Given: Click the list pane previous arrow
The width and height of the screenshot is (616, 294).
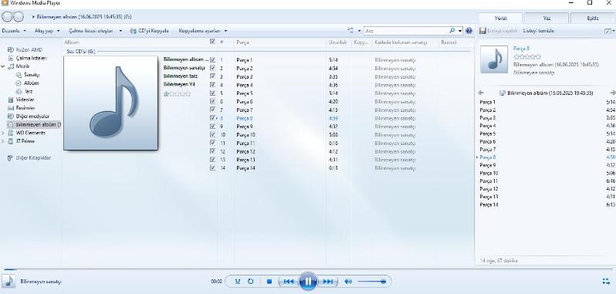Looking at the screenshot, I should [481, 93].
